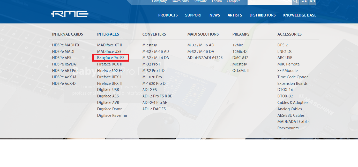Open the Forum top link
358x167 pixels.
coord(217,1)
